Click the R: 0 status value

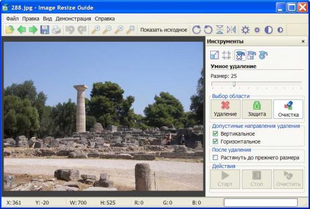[x=139, y=203]
